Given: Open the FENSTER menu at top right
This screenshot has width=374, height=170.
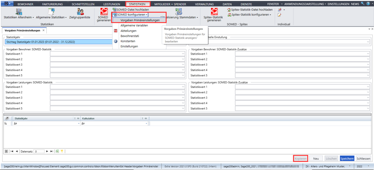Looking at the screenshot, I should tap(275, 4).
